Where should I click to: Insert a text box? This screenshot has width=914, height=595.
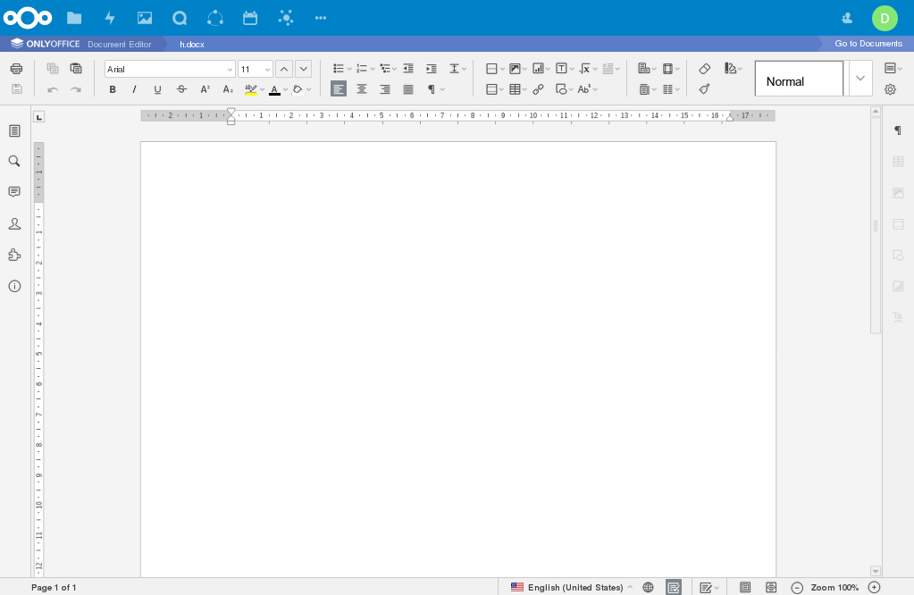[561, 69]
